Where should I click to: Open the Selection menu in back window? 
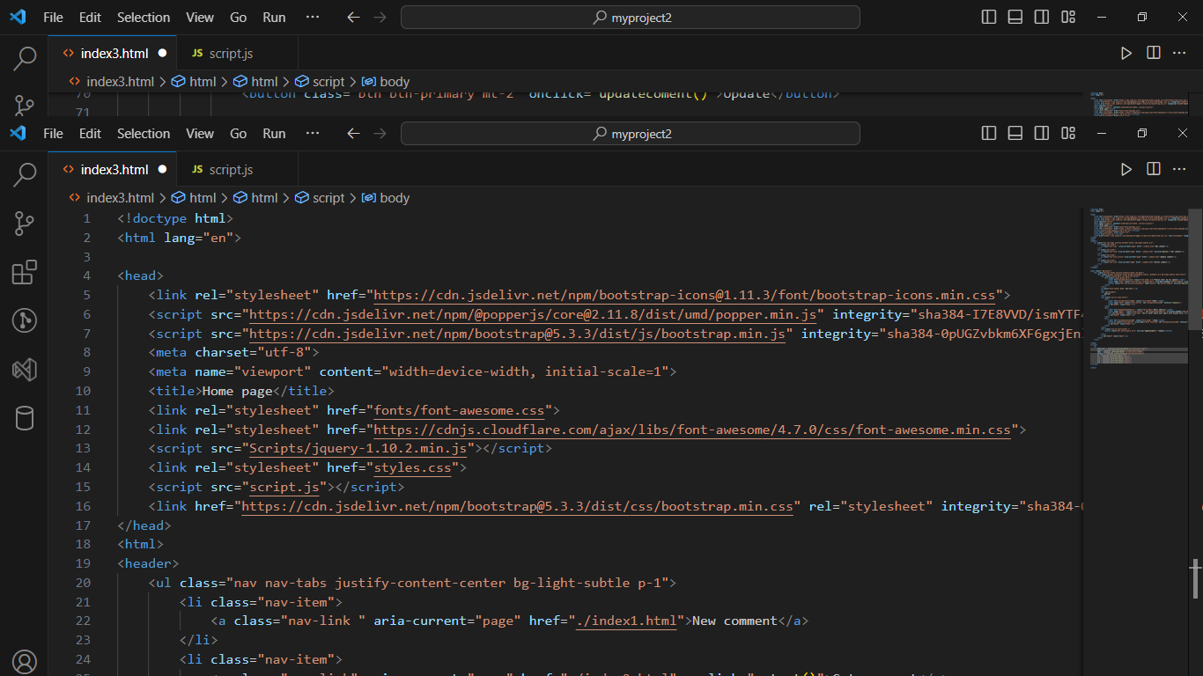pyautogui.click(x=144, y=18)
